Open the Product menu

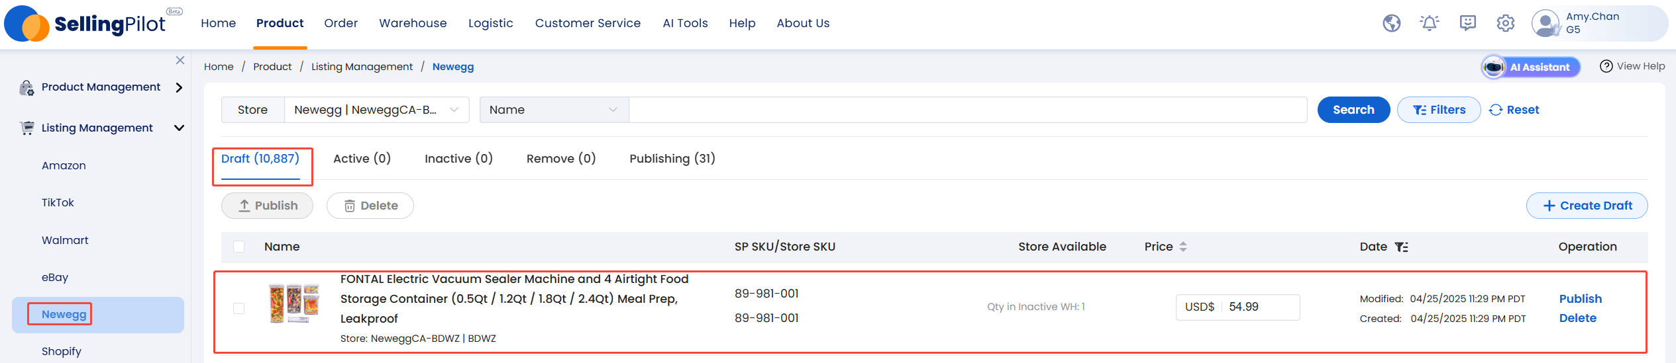coord(280,23)
